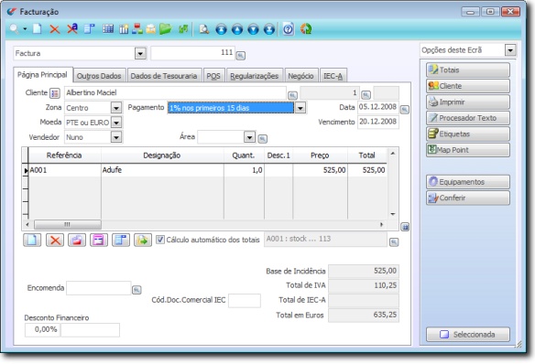535x364 pixels.
Task: Open the search magnifier in main toolbar
Action: click(14, 29)
